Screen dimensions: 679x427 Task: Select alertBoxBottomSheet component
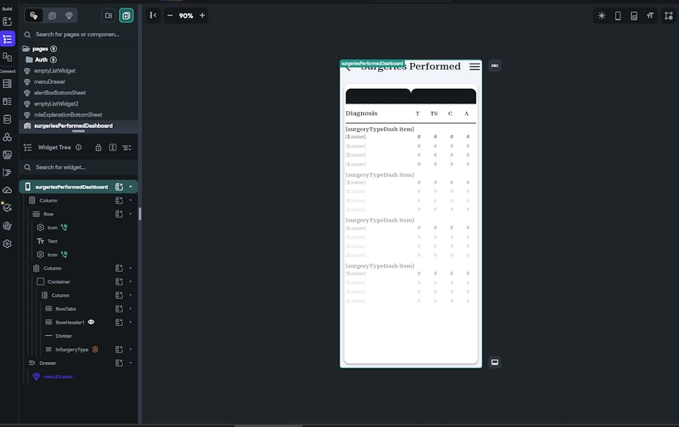click(x=60, y=93)
